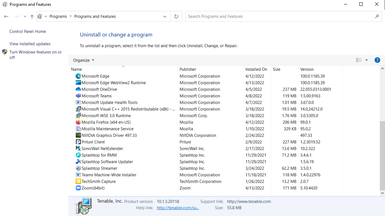Image resolution: width=385 pixels, height=216 pixels.
Task: Click the Microsoft Teams icon
Action: point(78,96)
